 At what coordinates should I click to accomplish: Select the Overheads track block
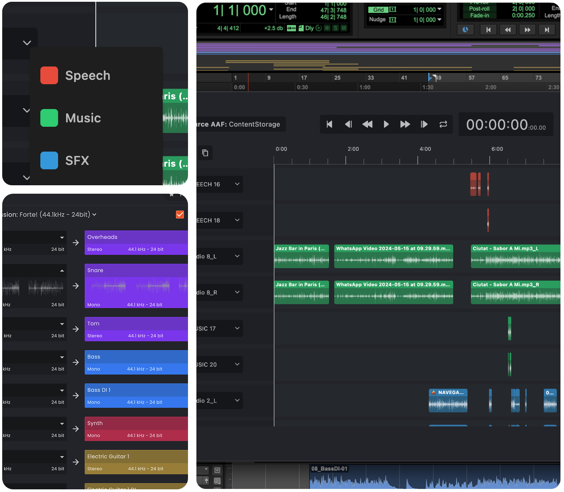136,242
